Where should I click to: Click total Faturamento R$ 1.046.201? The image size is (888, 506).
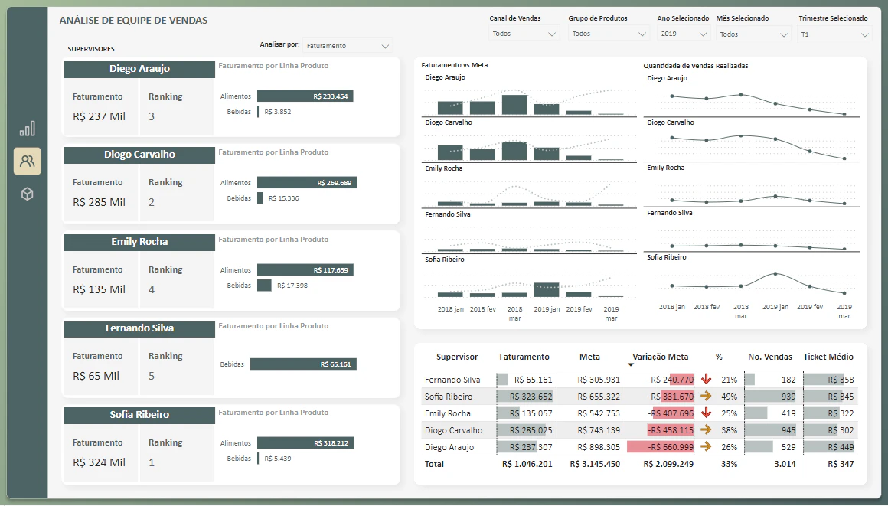tap(527, 464)
